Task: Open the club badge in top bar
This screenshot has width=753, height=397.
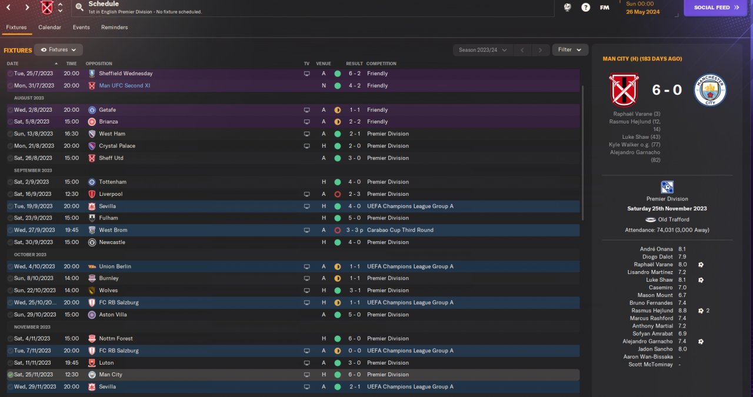Action: click(x=46, y=8)
